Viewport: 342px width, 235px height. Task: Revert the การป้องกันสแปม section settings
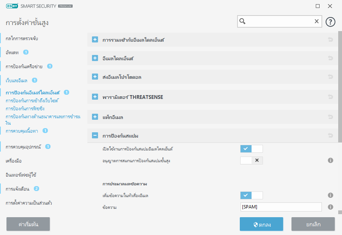(331, 135)
